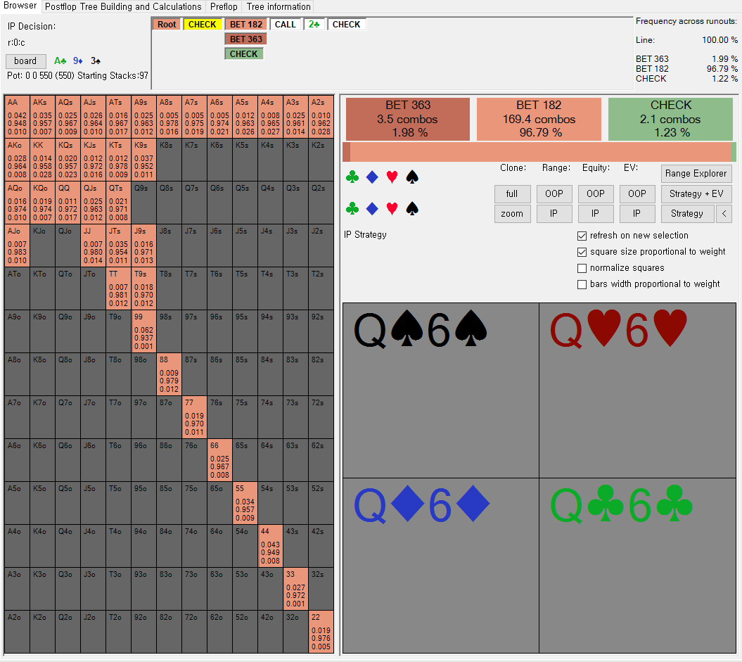Viewport: 742px width, 662px height.
Task: Select the Root node in the action tree
Action: coord(167,24)
